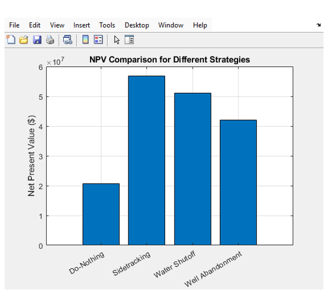Viewport: 328px width, 294px height.
Task: Select the Do-Nothing bar
Action: point(101,214)
